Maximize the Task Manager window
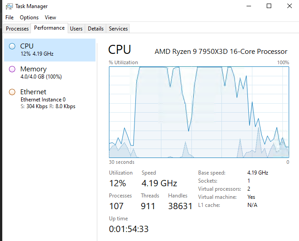 pos(269,6)
